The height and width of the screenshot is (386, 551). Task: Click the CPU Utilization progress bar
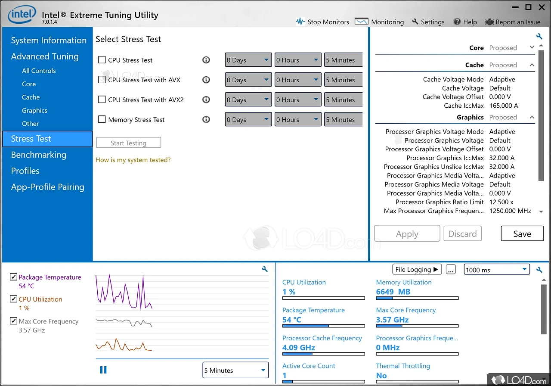coord(324,298)
